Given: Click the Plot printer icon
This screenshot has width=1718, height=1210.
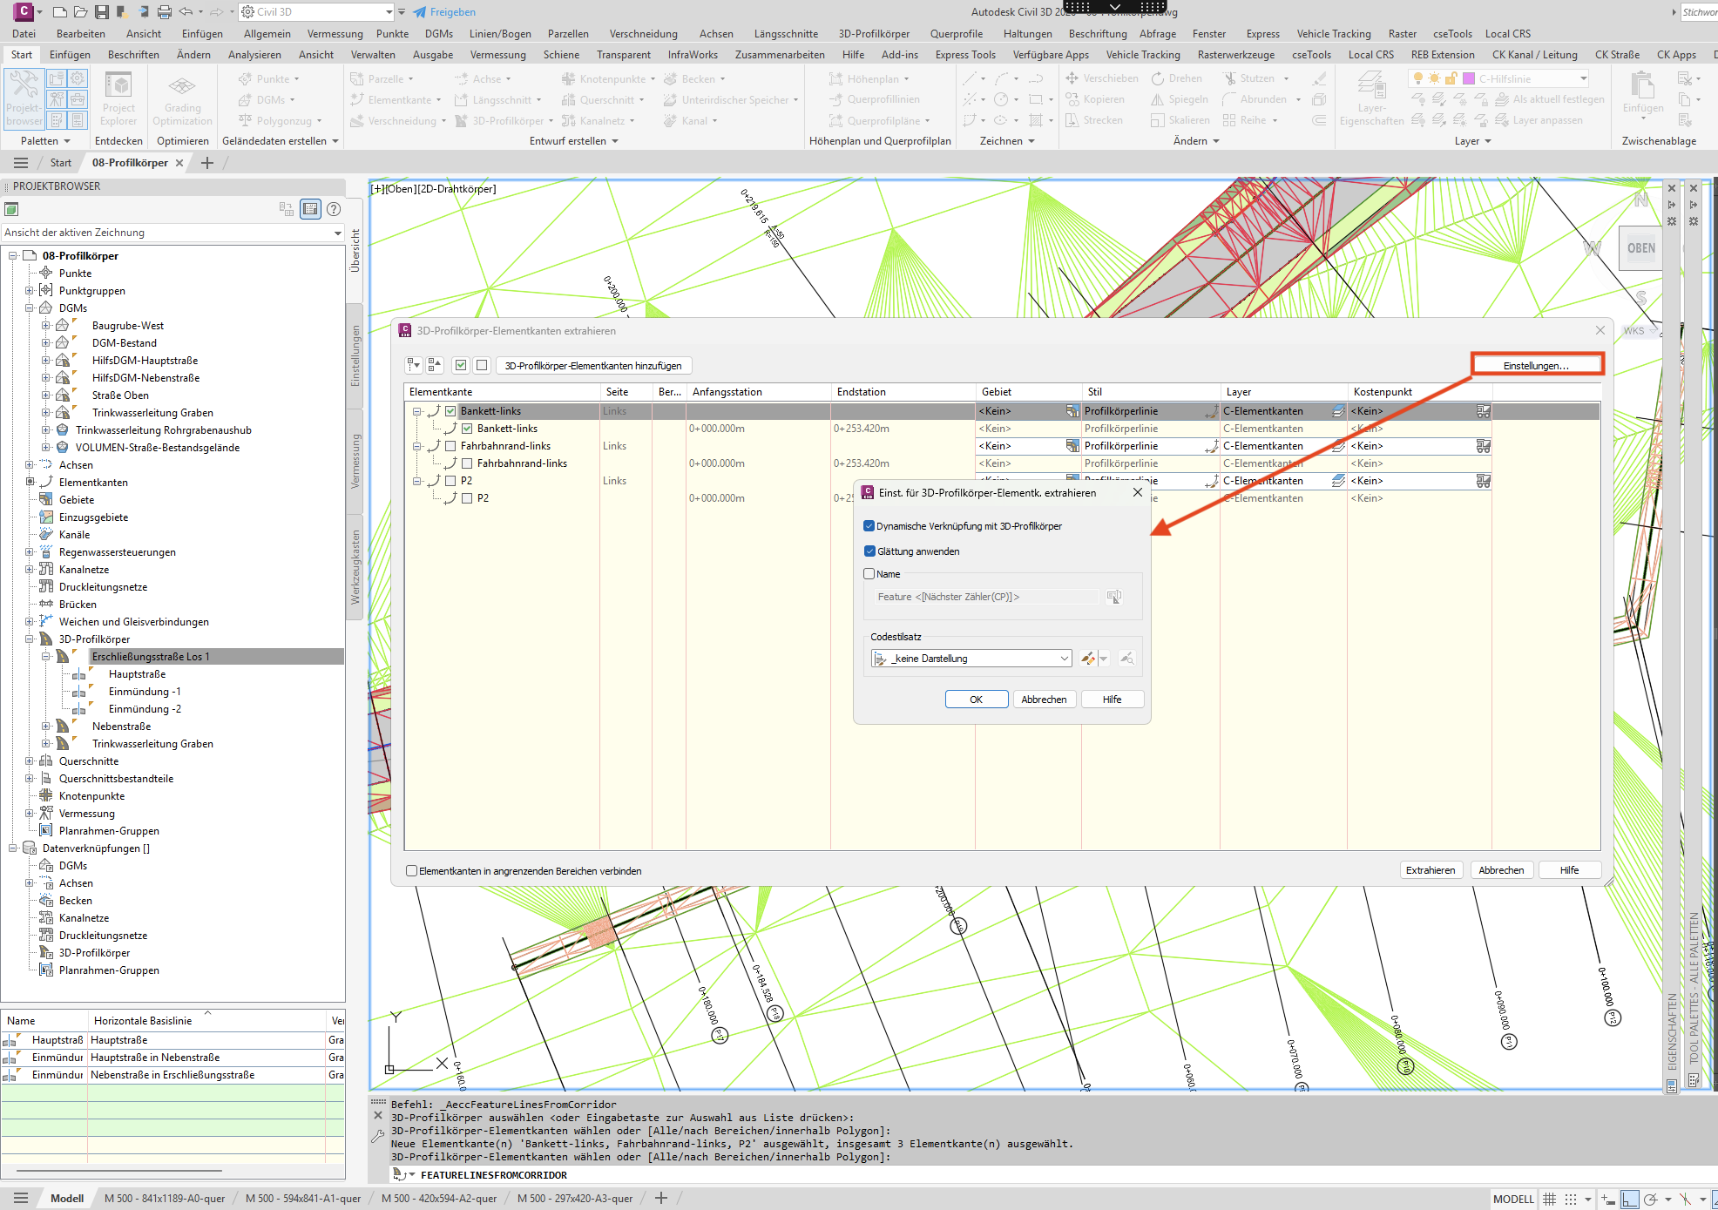Looking at the screenshot, I should pyautogui.click(x=165, y=12).
